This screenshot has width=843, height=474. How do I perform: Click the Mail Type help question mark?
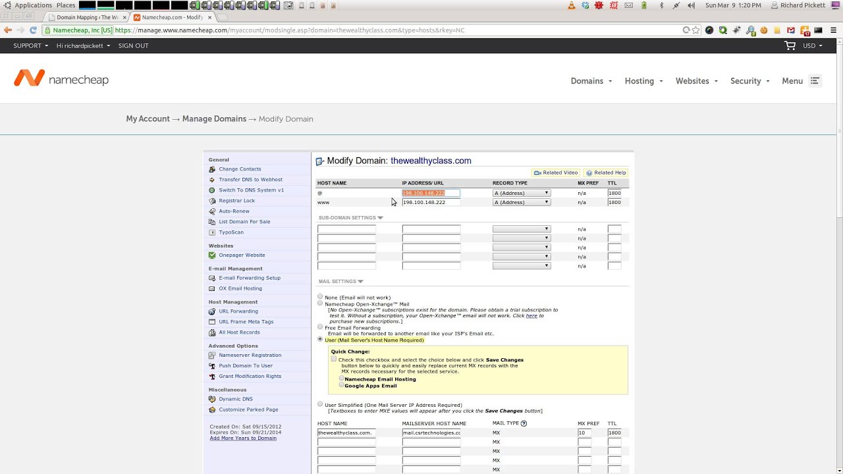pos(524,423)
